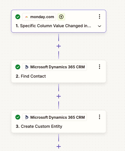Viewport: 125px width, 151px height.
Task: Expand the Specific Column Value Changed step chevron
Action: pos(100,26)
